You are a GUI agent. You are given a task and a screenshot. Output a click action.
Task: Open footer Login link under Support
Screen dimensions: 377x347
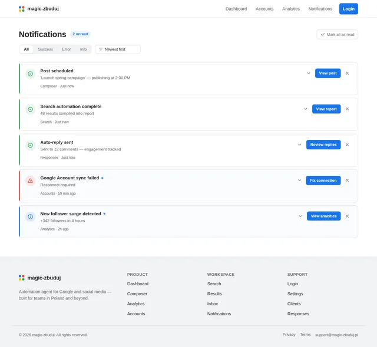[293, 284]
